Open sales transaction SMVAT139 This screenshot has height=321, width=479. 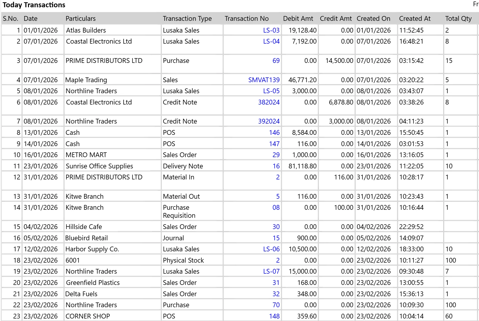click(x=264, y=80)
